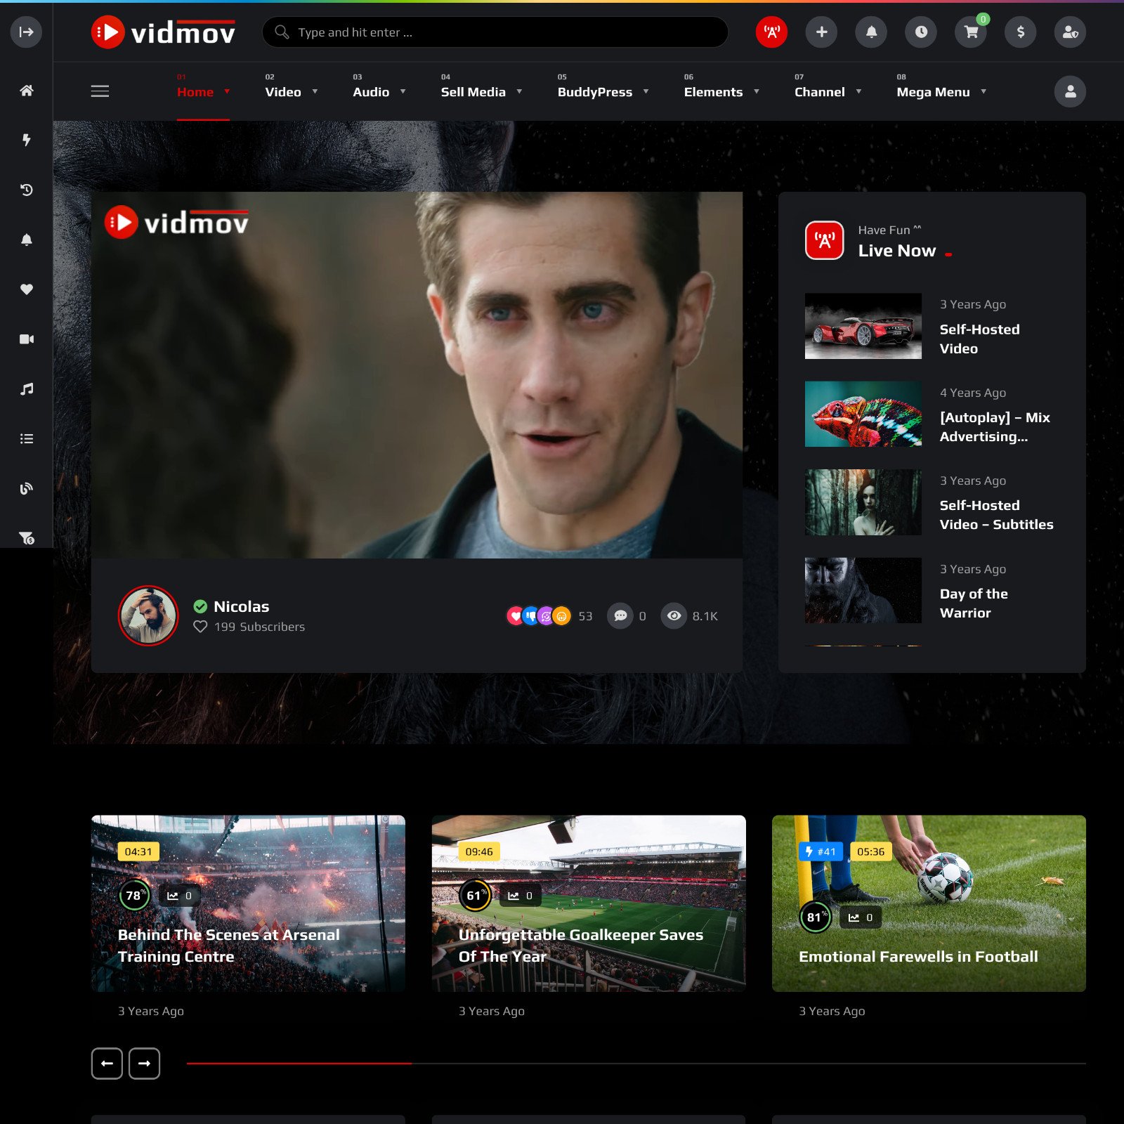
Task: Click the live streaming icon in header
Action: pyautogui.click(x=771, y=32)
